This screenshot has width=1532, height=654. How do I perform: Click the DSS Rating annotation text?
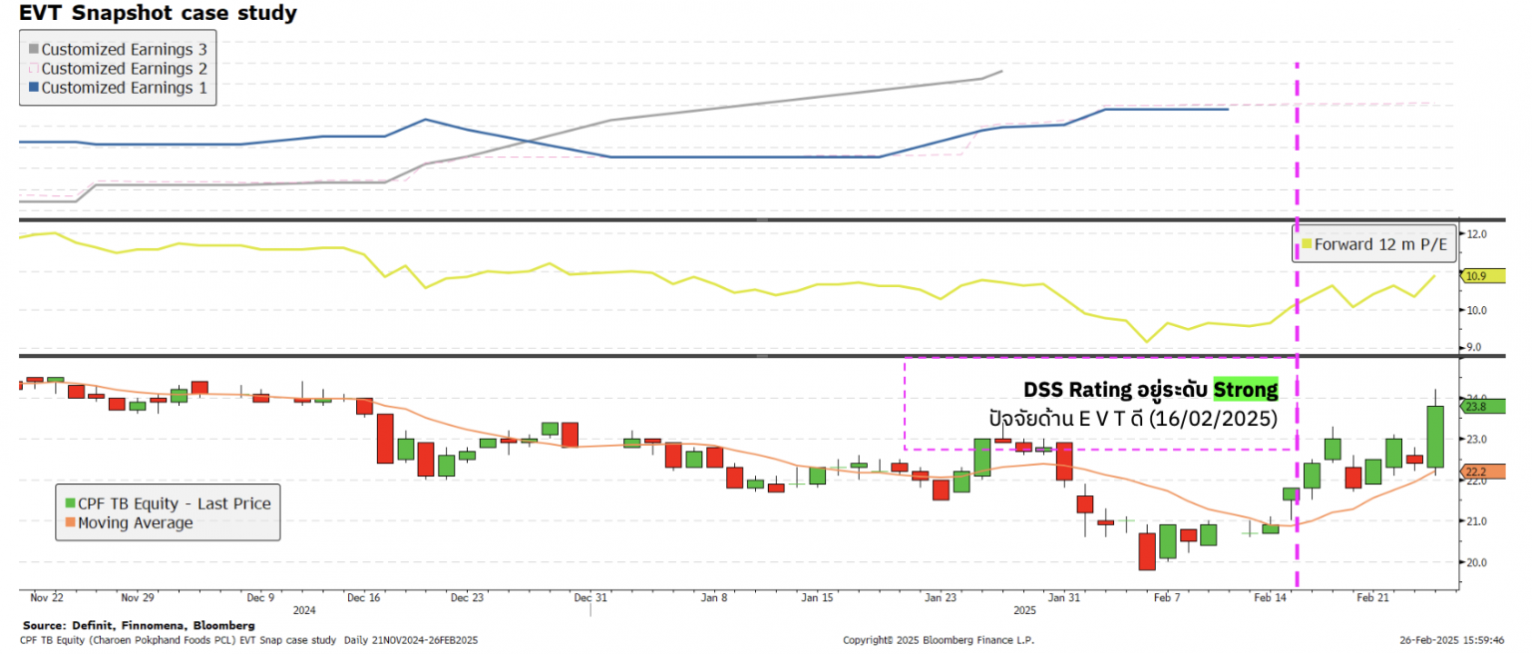coord(1117,389)
